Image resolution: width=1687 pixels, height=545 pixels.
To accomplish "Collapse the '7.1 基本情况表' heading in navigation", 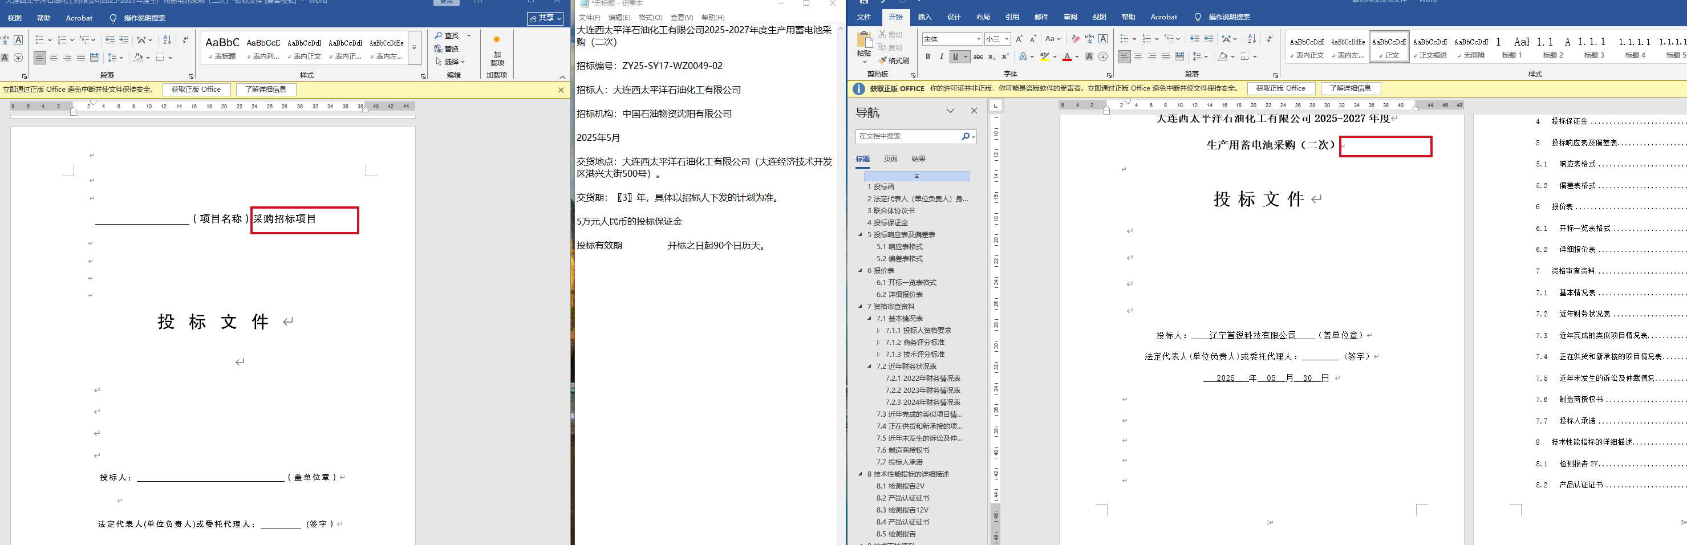I will pos(870,318).
